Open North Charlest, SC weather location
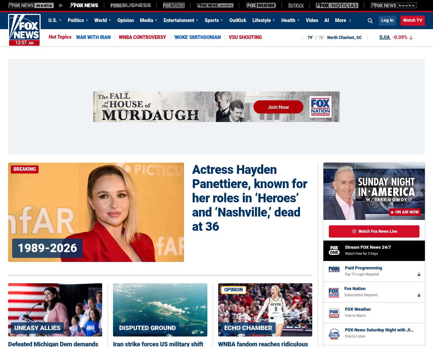The height and width of the screenshot is (347, 433). [344, 38]
